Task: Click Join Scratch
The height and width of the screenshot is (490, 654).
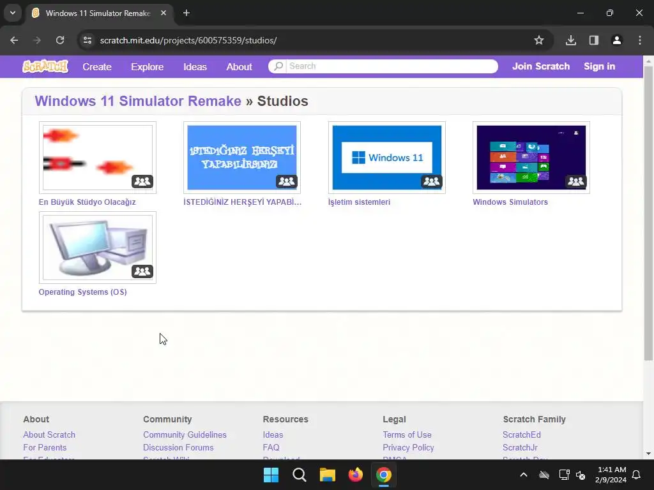Action: point(541,66)
